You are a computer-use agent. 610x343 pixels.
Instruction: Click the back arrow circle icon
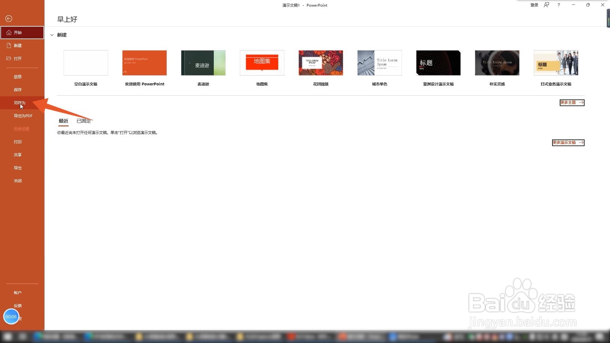(9, 19)
